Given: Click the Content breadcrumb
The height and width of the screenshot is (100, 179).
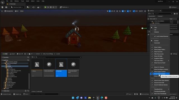Looking at the screenshot, I should click(x=37, y=54).
